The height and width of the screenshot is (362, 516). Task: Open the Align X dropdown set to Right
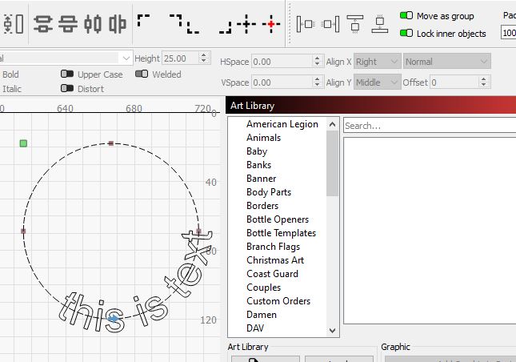tap(377, 62)
